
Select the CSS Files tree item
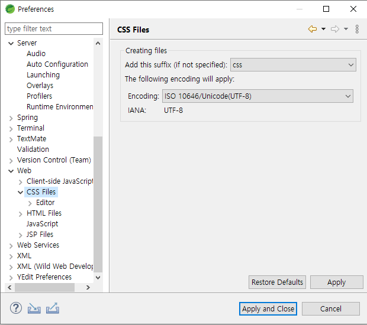(x=41, y=192)
